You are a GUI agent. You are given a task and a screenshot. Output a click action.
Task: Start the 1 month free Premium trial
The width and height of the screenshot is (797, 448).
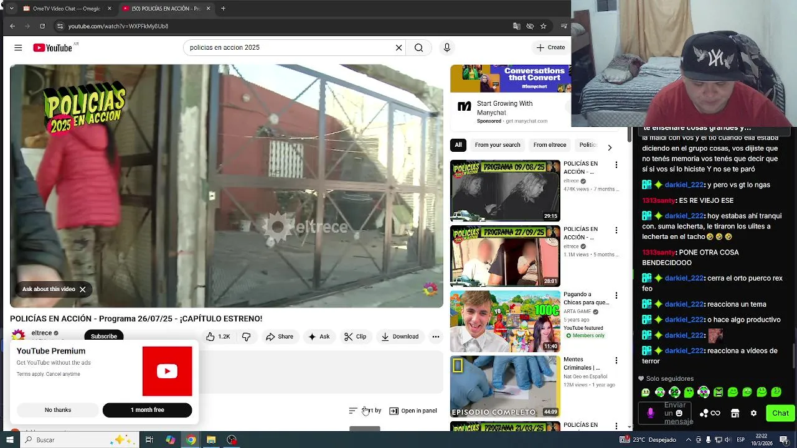coord(147,410)
